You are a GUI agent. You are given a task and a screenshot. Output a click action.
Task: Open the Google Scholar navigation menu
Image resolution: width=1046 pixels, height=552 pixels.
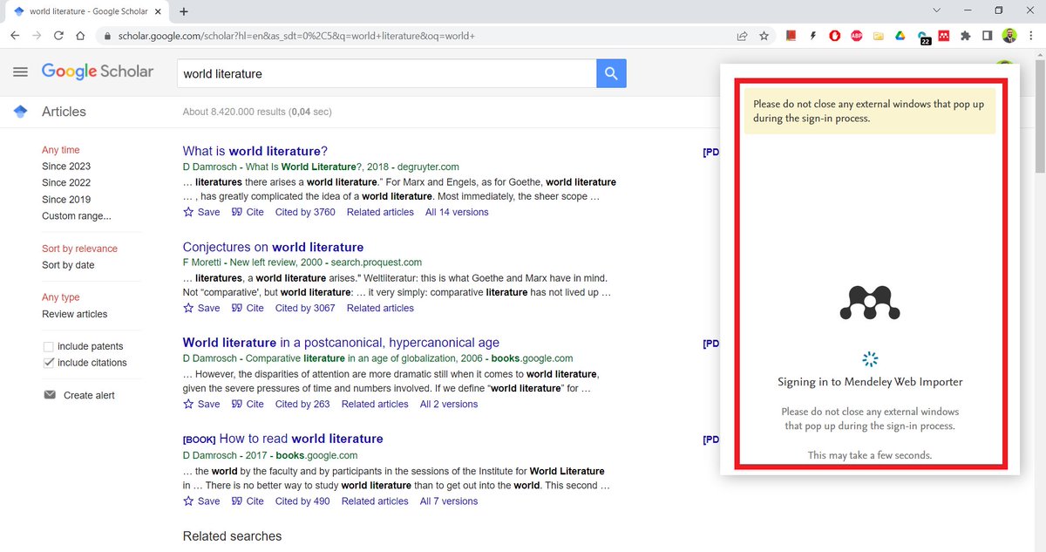(20, 72)
